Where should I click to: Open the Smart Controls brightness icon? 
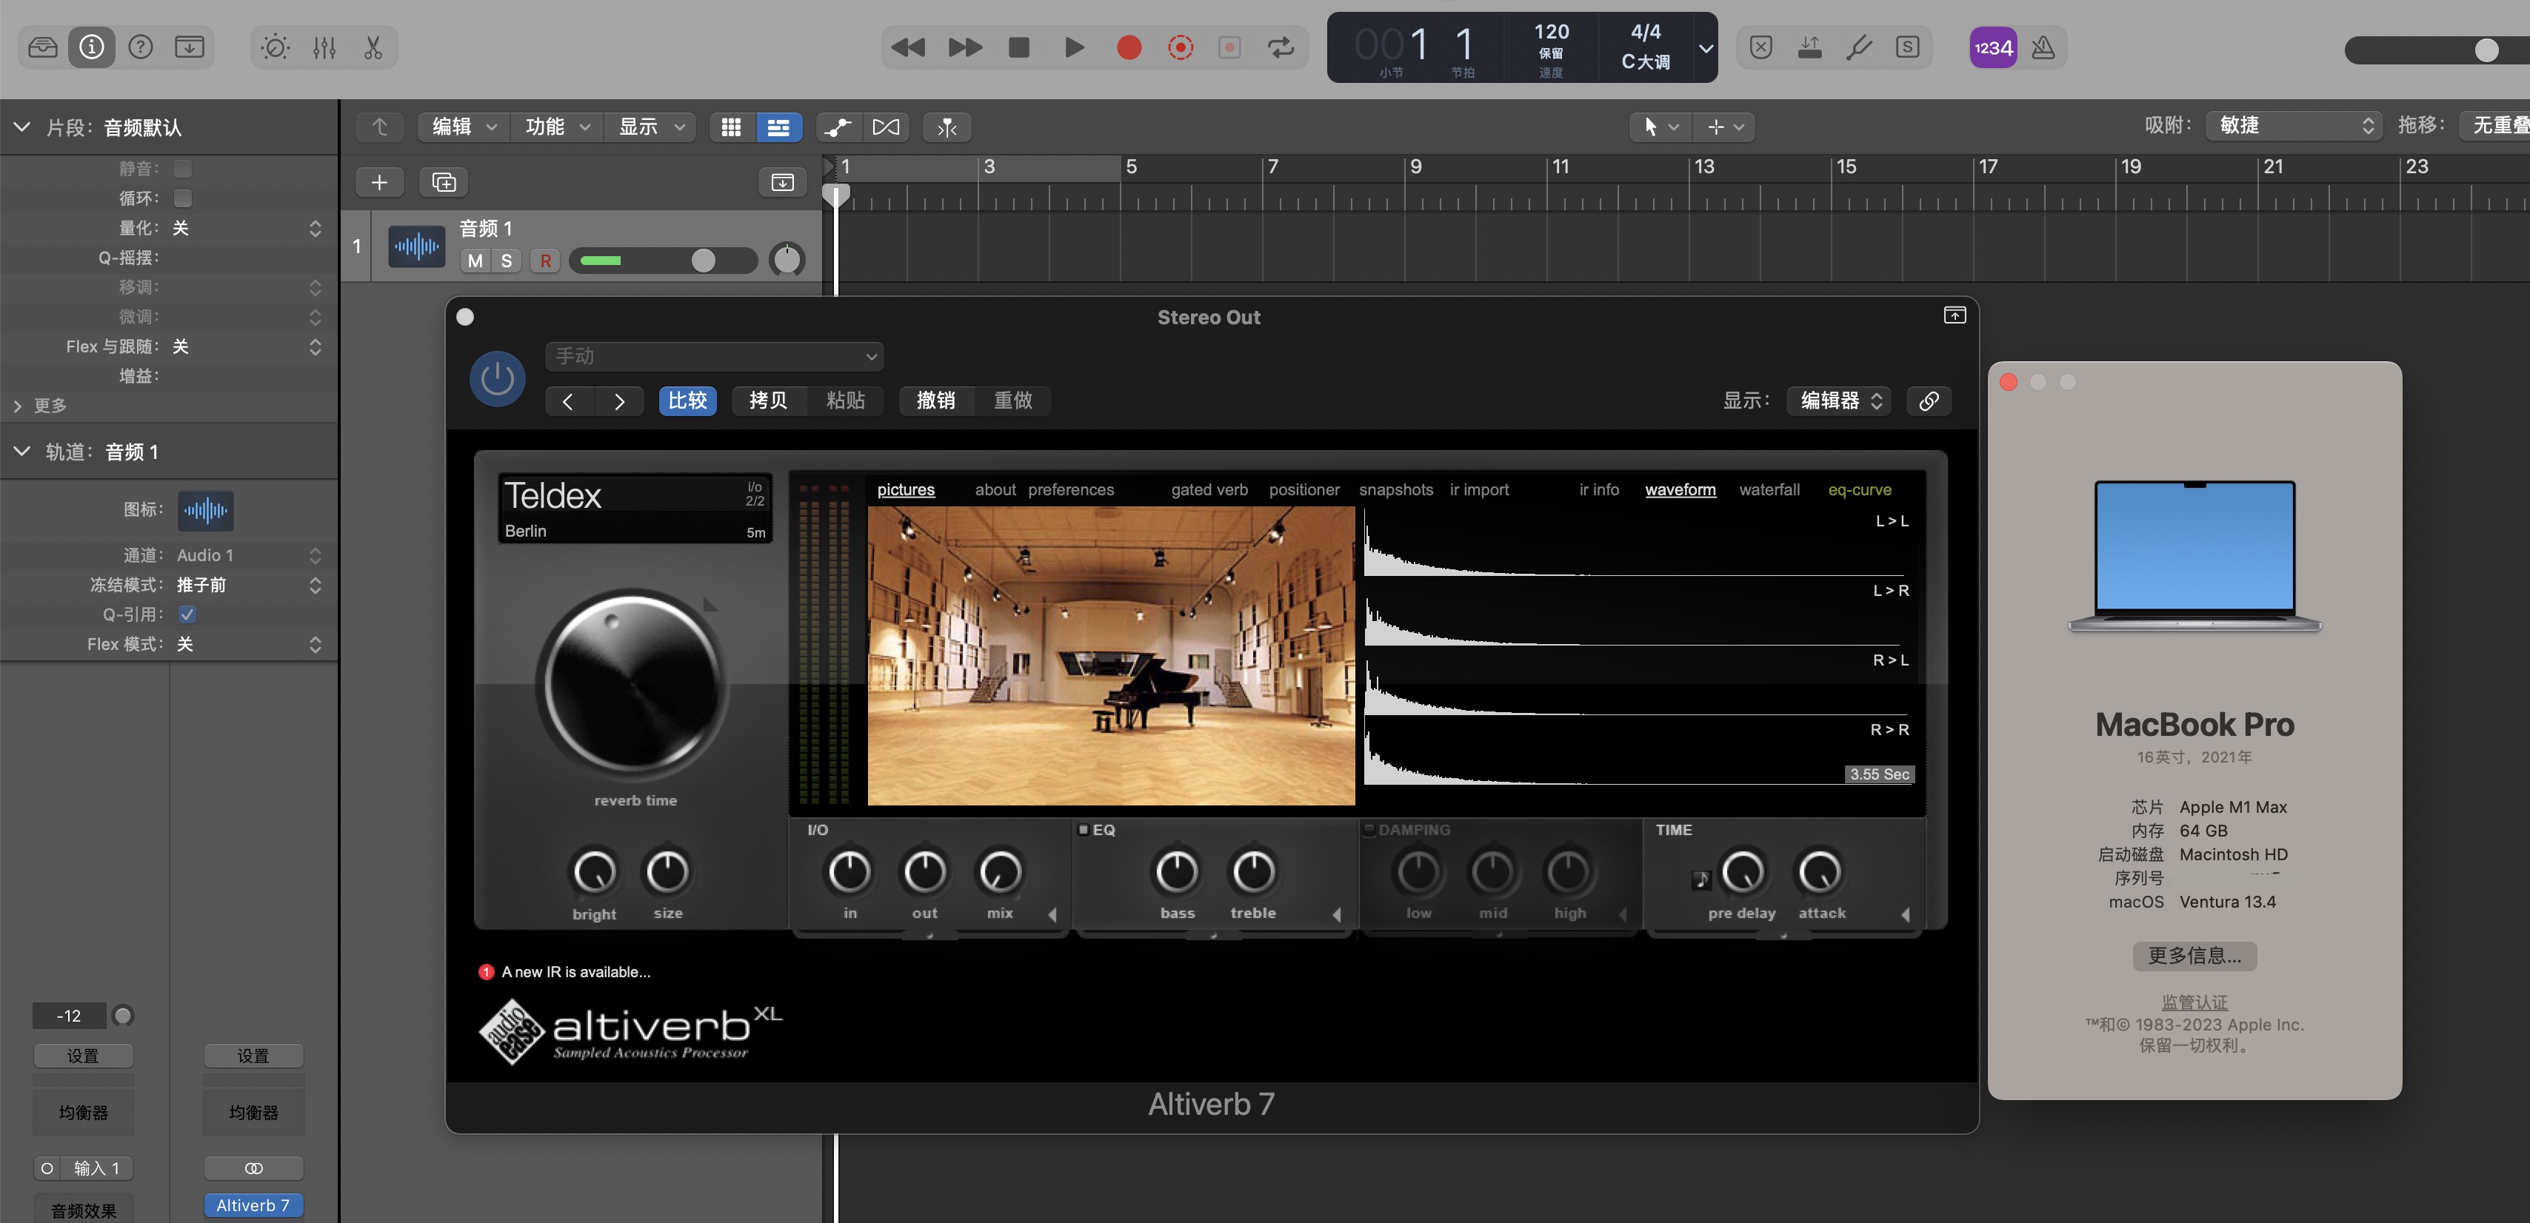pyautogui.click(x=275, y=47)
